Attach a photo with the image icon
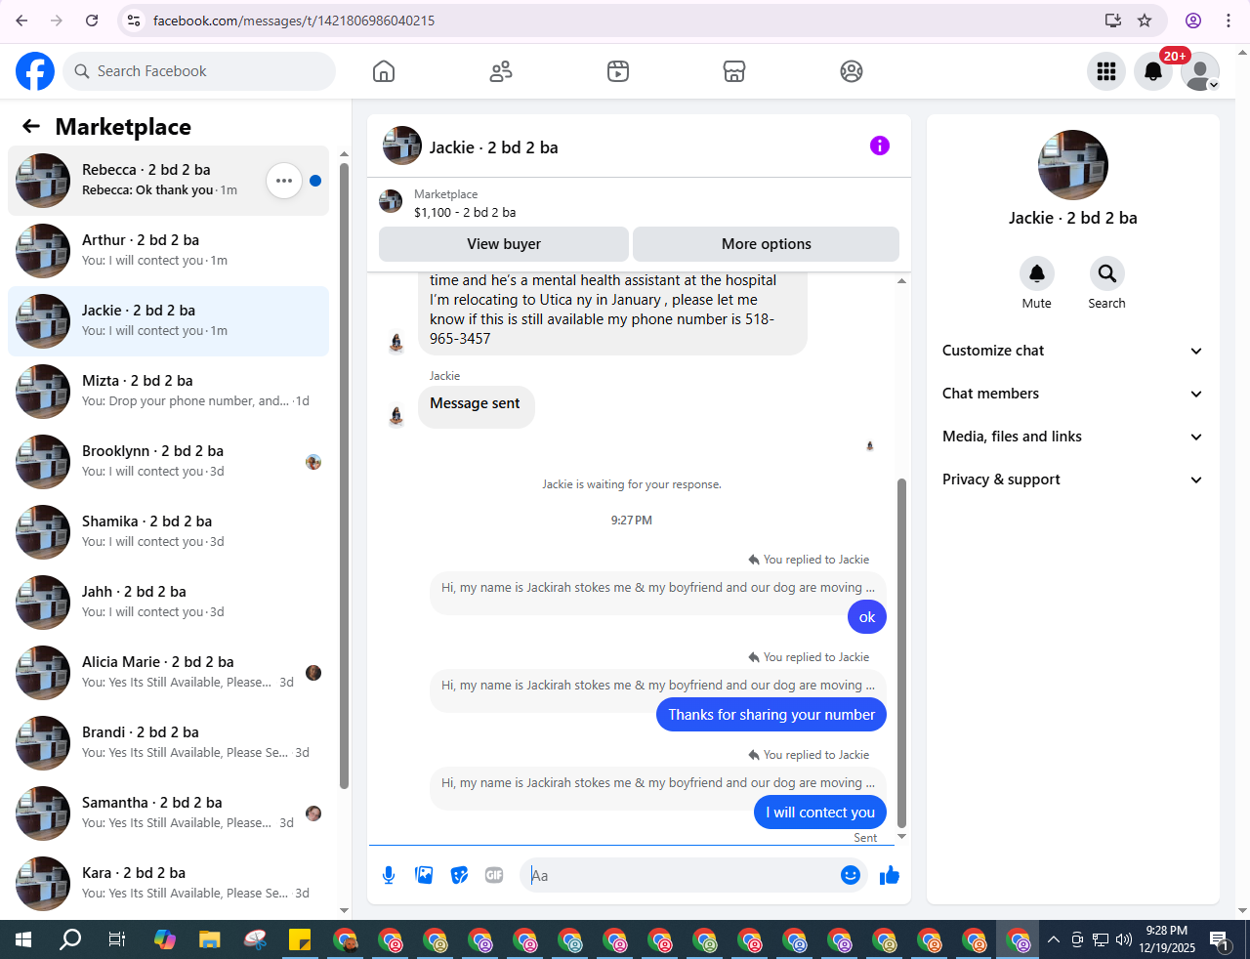Screen dimensions: 1250x959 coord(424,875)
